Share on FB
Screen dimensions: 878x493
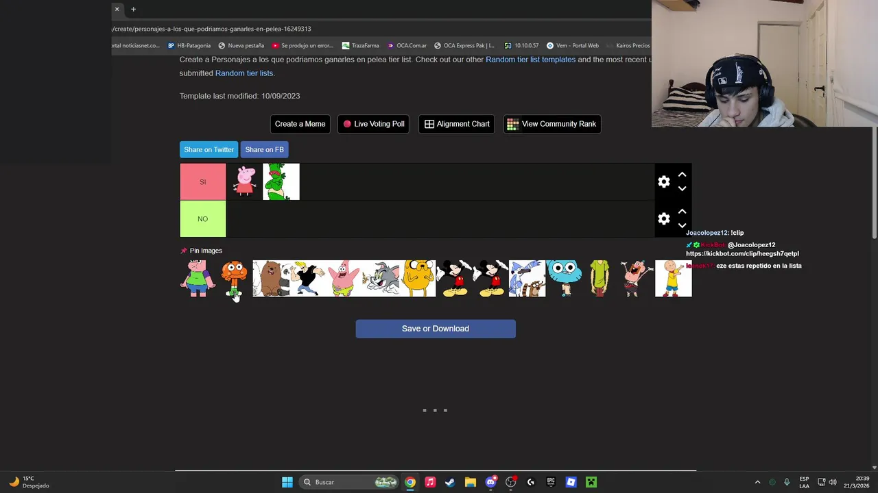click(x=264, y=149)
